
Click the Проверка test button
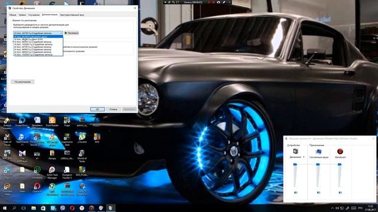pyautogui.click(x=71, y=33)
